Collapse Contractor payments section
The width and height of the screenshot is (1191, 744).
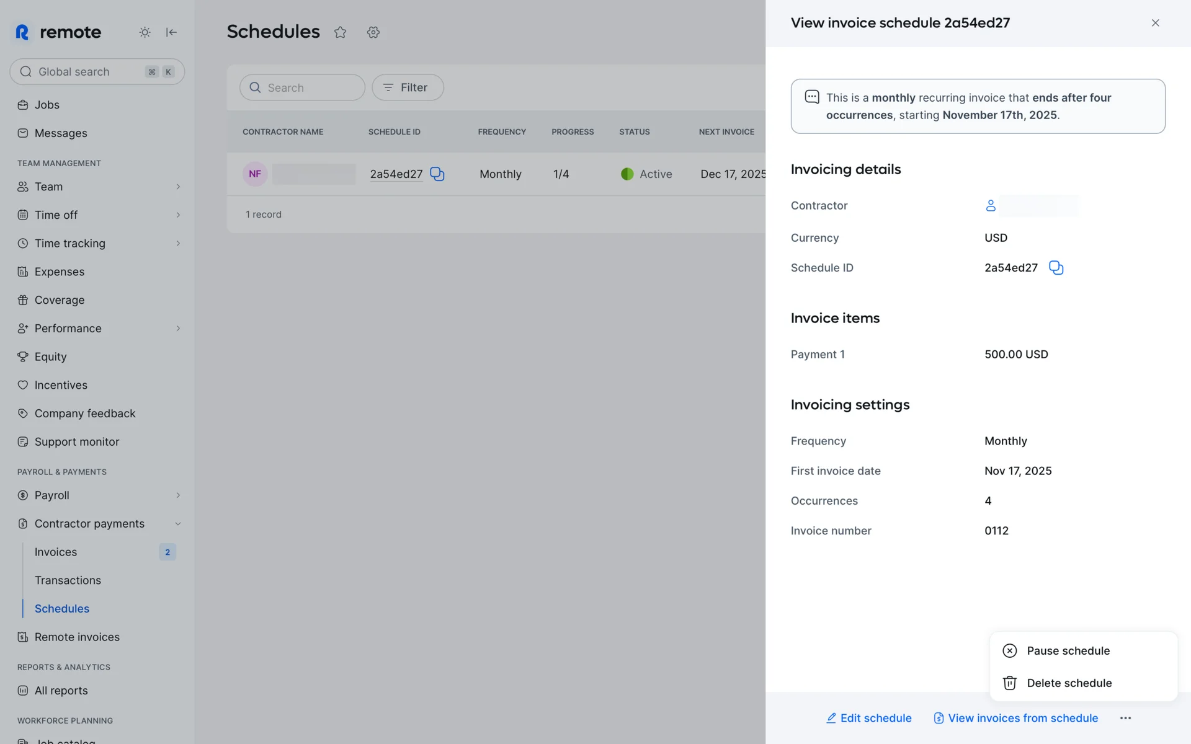[178, 524]
